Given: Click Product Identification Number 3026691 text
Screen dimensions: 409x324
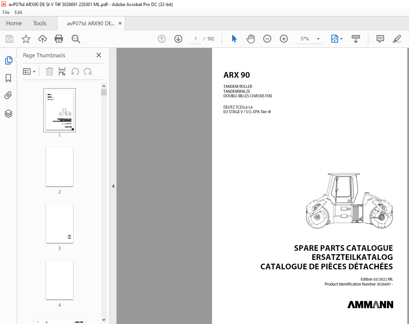Looking at the screenshot, I should pyautogui.click(x=358, y=284).
